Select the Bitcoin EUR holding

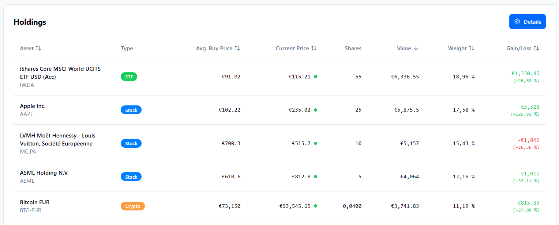[x=35, y=202]
